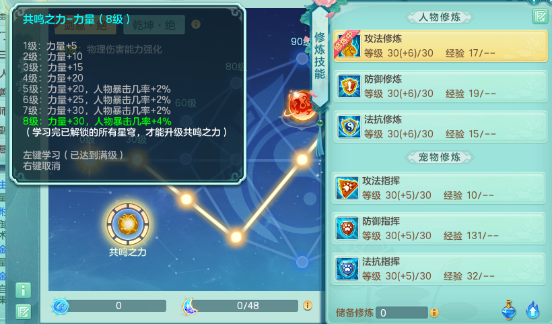The width and height of the screenshot is (552, 324).
Task: Open the notes icon below the info button
Action: tap(24, 312)
